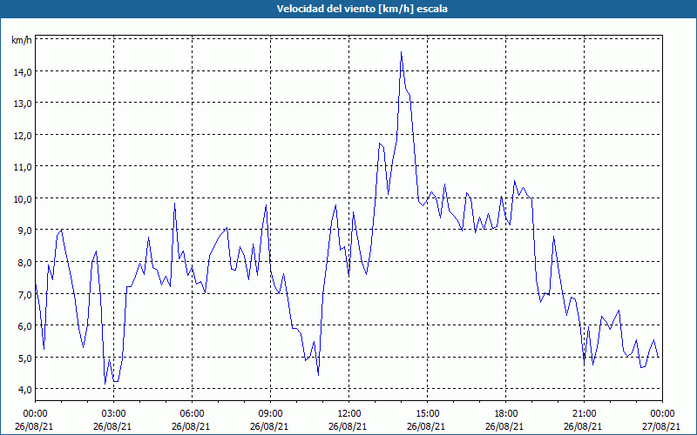This screenshot has width=697, height=435.
Task: Click the 03:00 time label
Action: pos(113,414)
